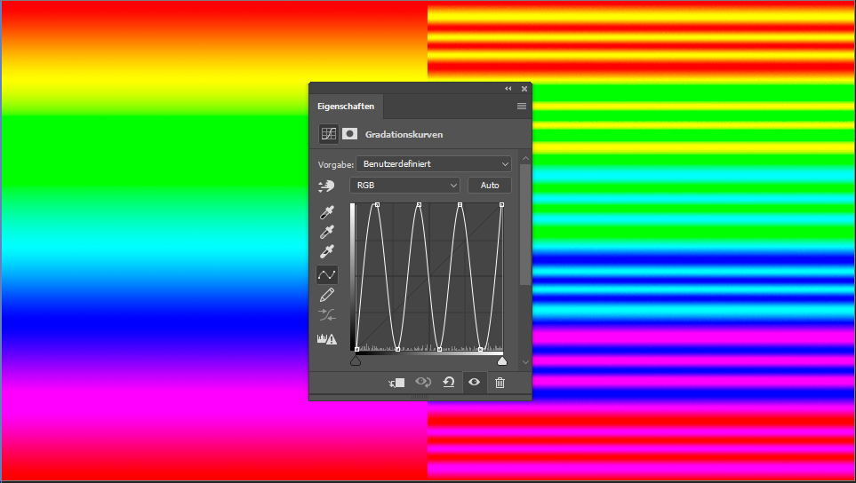Select the top-right curve point
The width and height of the screenshot is (856, 483).
click(501, 205)
